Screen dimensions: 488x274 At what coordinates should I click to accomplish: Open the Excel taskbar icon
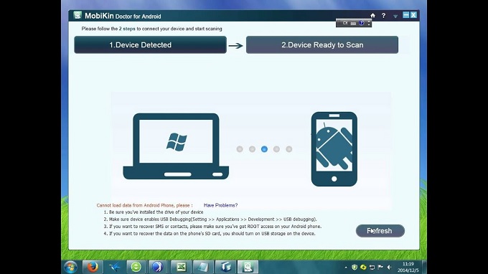(181, 267)
